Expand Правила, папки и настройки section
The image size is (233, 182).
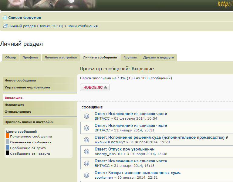click(29, 122)
